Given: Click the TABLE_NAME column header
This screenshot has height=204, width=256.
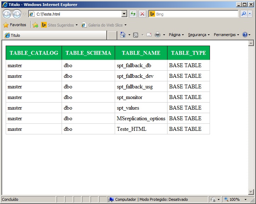Looking at the screenshot, I should pyautogui.click(x=141, y=53).
